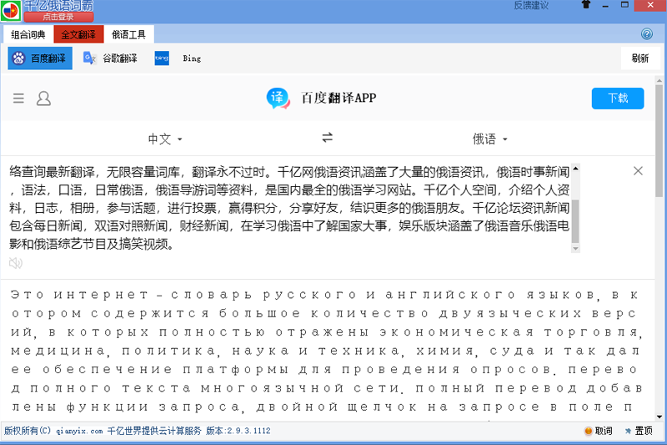Open the hamburger menu in Baidu Translate
Screen dimensions: 667x445
(x=18, y=99)
